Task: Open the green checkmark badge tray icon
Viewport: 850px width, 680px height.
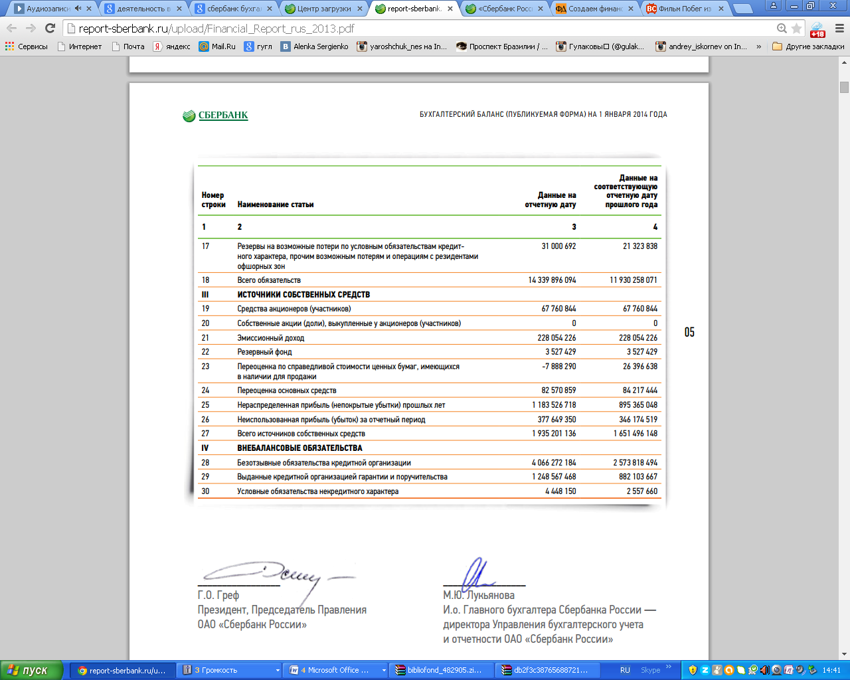Action: tap(753, 670)
